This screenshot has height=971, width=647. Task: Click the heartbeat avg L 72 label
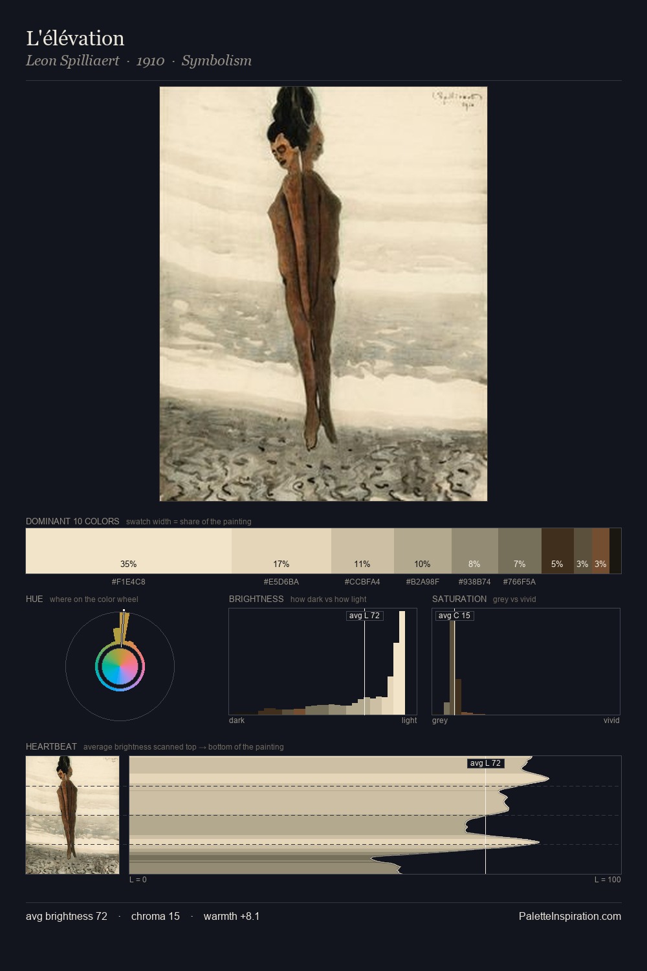click(485, 763)
